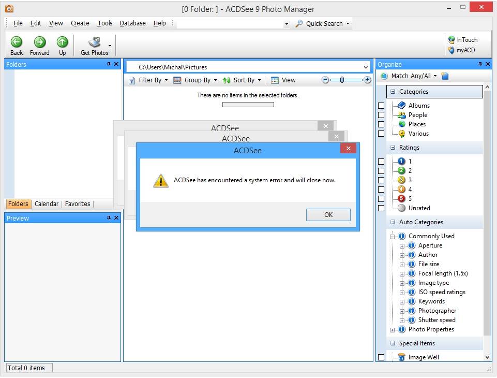497x378 pixels.
Task: Expand the Photo Properties node
Action: coord(393,330)
